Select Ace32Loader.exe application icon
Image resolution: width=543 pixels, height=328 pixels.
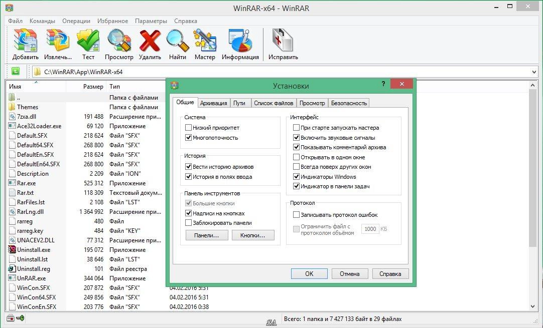pos(12,126)
